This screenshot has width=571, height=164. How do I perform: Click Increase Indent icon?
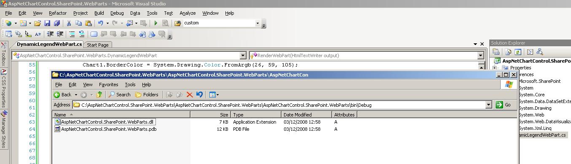pos(60,34)
